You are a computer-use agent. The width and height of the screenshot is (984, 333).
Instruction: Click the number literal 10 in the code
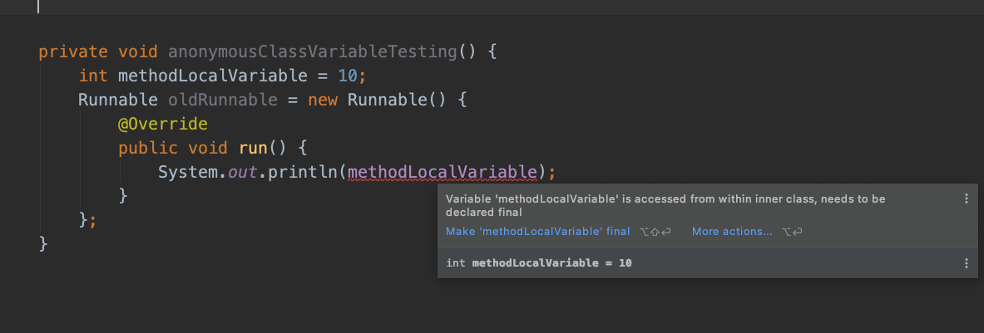347,76
